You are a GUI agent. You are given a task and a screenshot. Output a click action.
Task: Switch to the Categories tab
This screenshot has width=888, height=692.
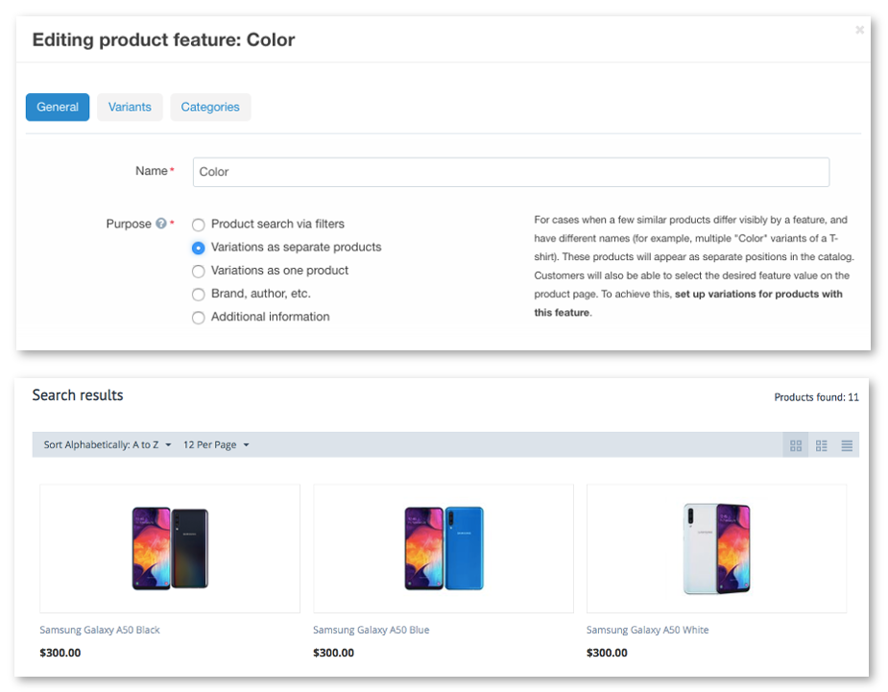(210, 107)
